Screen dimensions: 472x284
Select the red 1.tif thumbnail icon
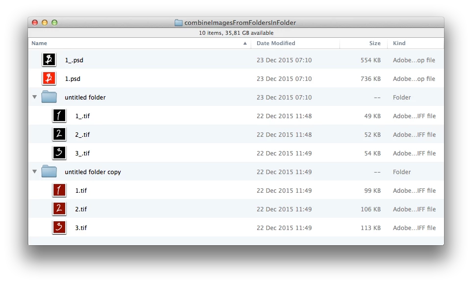(59, 190)
